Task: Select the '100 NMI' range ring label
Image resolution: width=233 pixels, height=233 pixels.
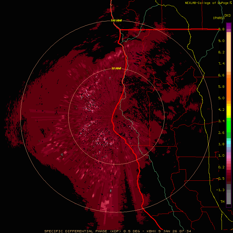Action: (116, 20)
